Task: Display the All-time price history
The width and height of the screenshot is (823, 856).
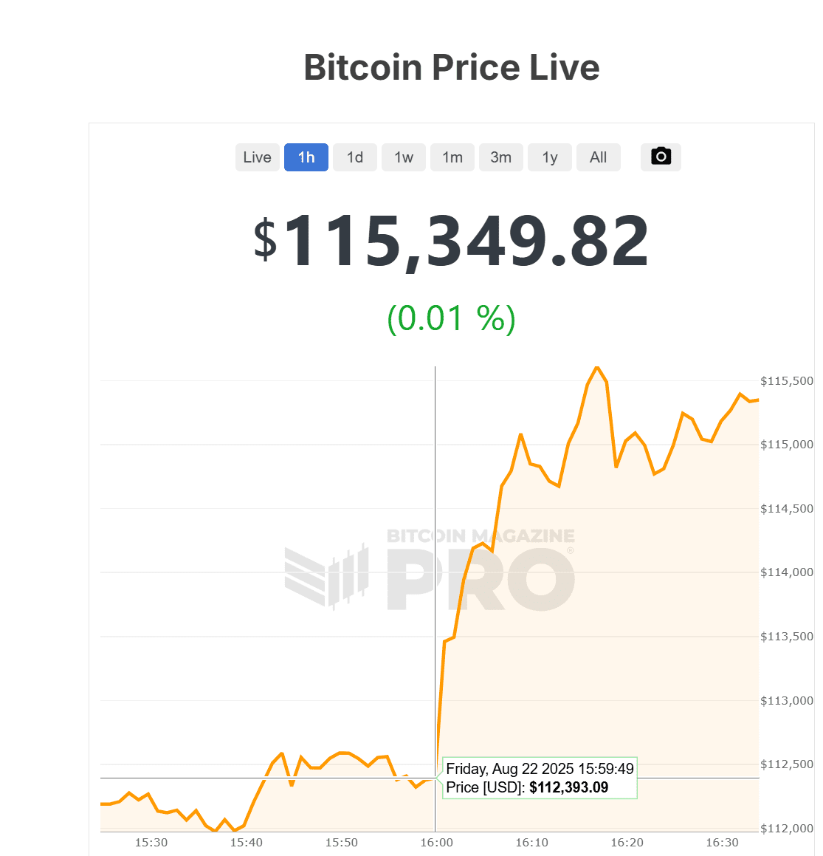Action: pyautogui.click(x=598, y=157)
